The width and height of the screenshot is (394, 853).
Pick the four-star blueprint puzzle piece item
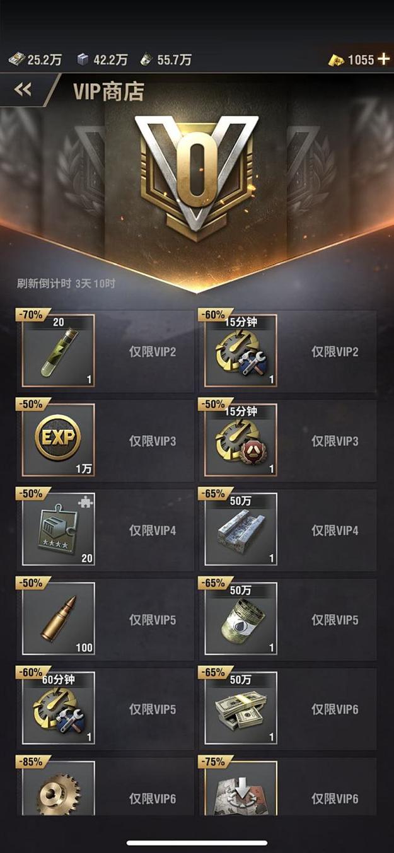tap(59, 530)
